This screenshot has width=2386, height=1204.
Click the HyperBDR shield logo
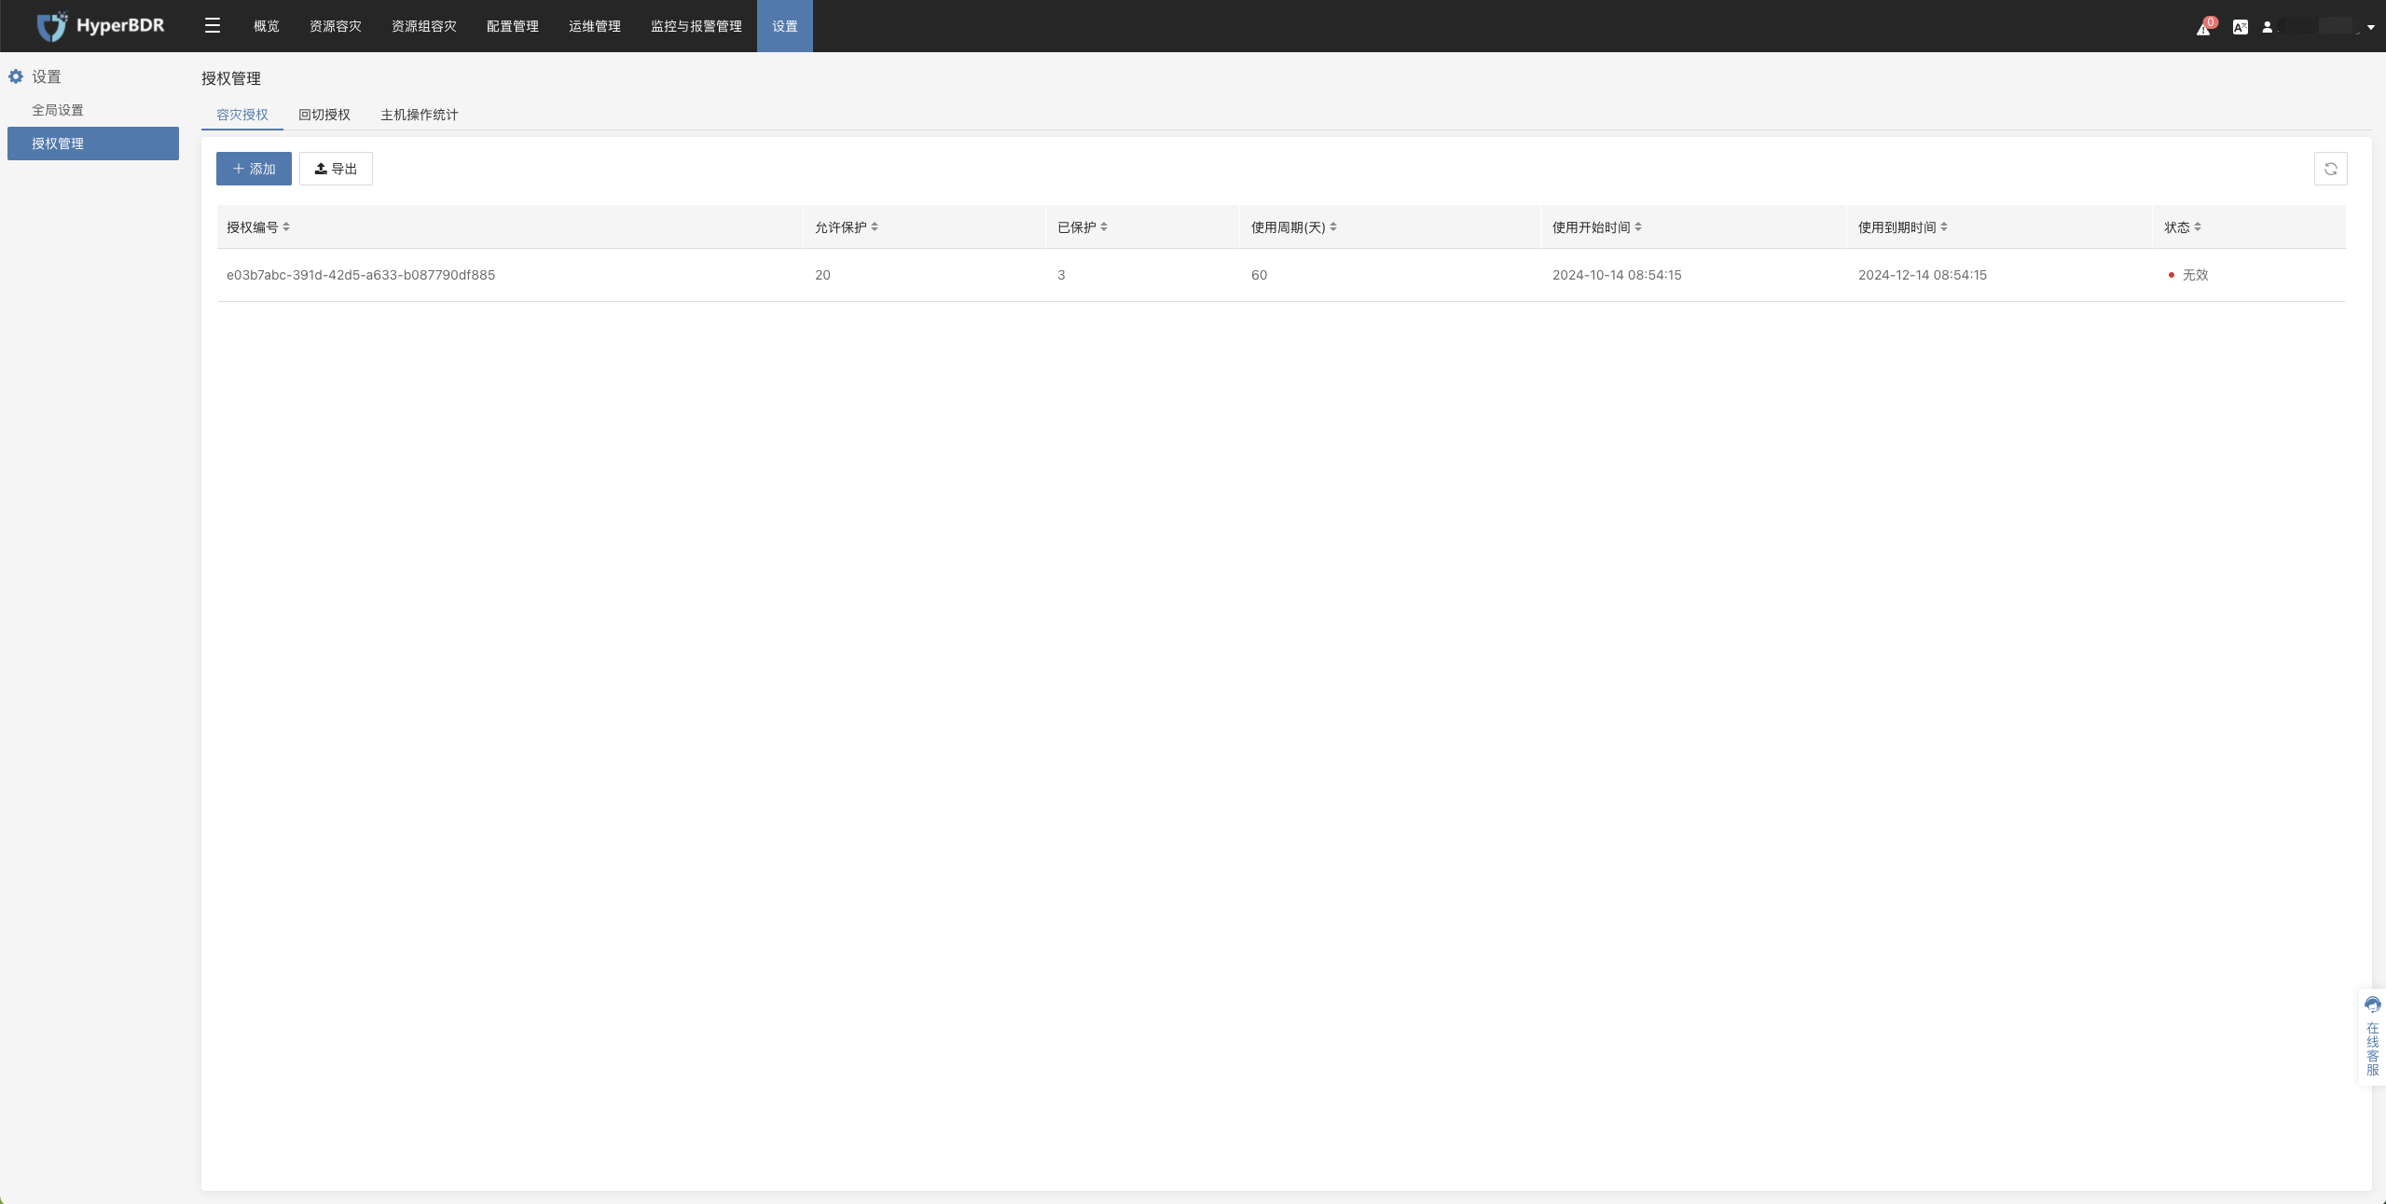tap(52, 26)
